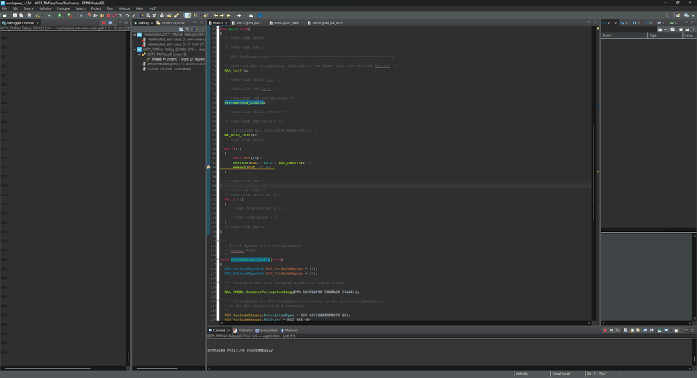Click the red Terminate icon in Console view
Viewport: 697px width, 378px height.
pyautogui.click(x=605, y=331)
